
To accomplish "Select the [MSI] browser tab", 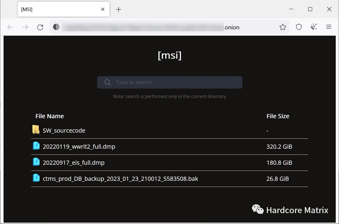I will 63,9.
